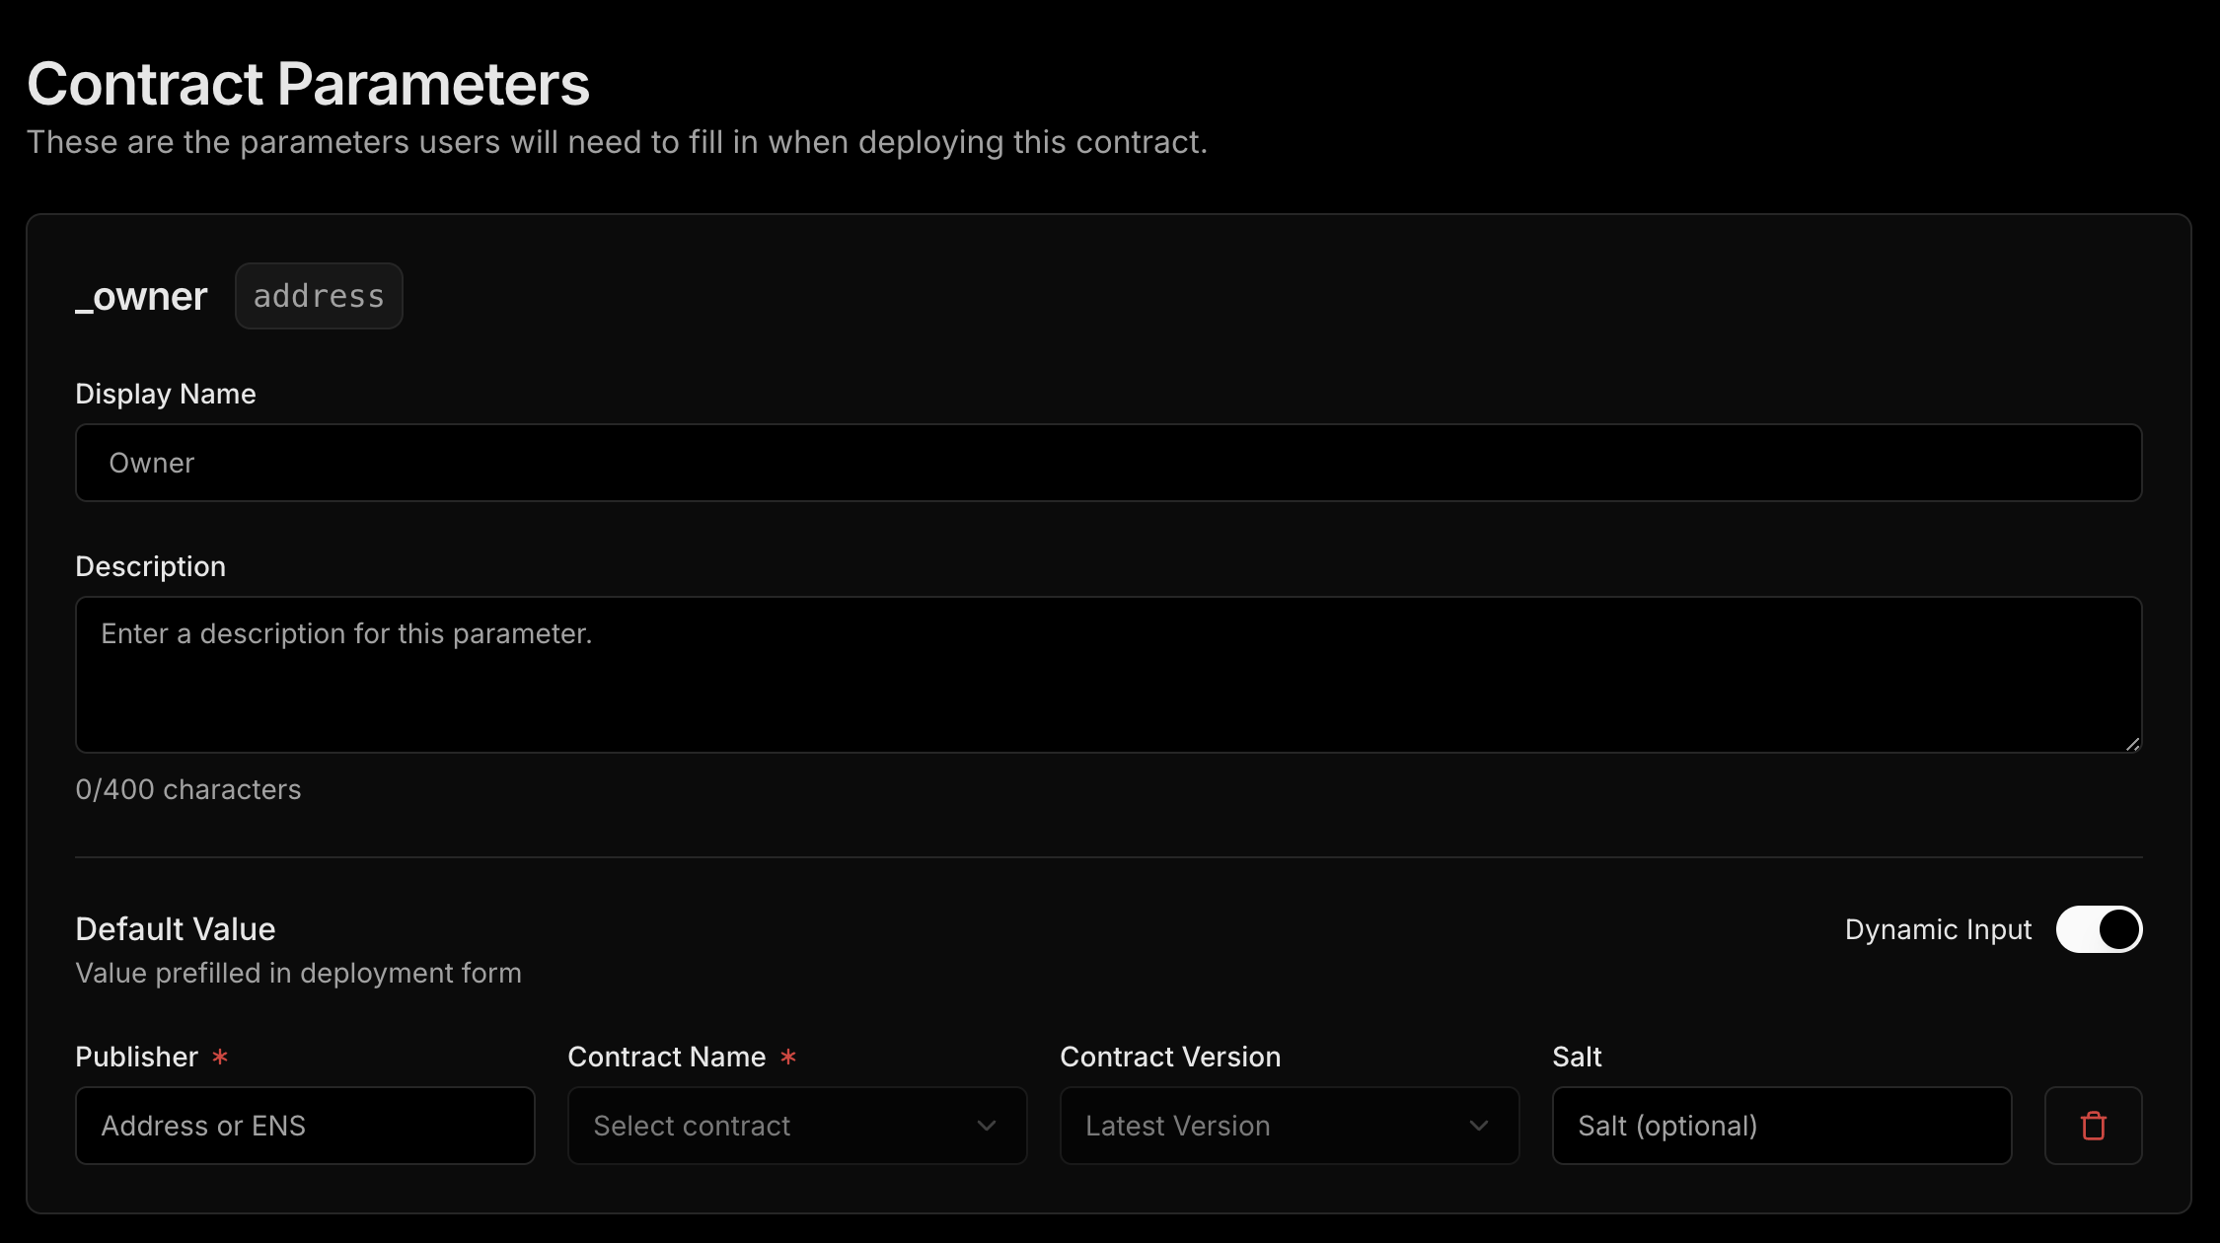This screenshot has width=2220, height=1243.
Task: Click into the Description text area
Action: (x=1107, y=675)
